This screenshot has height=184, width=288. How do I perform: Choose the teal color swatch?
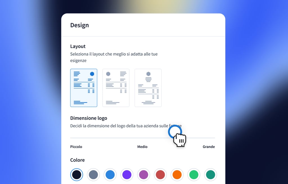pyautogui.click(x=210, y=175)
